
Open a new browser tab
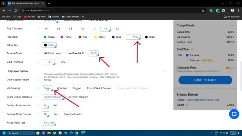[x=49, y=3]
